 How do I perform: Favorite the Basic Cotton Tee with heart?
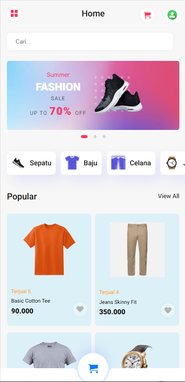click(80, 309)
